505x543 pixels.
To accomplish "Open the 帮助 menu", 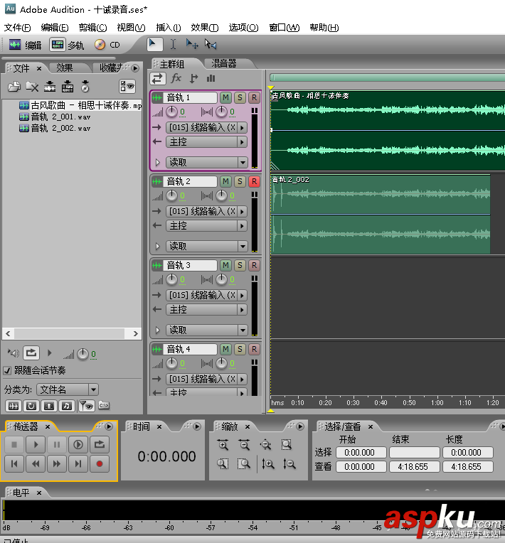I will coord(324,27).
